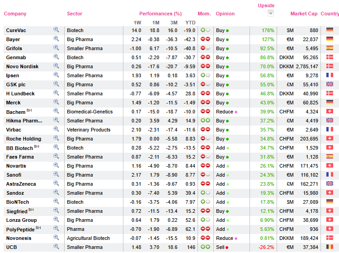339x253 pixels.
Task: Open the CureVac company link
Action: click(x=16, y=30)
